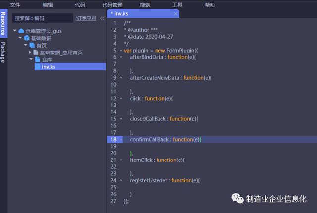Click the 'var plugin = new FormPlugin({' line

click(x=161, y=51)
